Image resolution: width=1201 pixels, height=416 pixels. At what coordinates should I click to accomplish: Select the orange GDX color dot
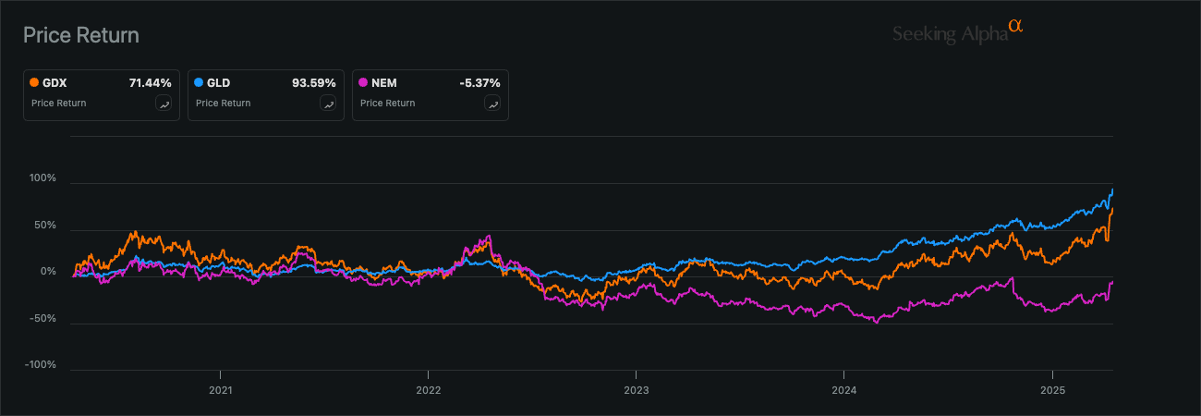click(35, 83)
